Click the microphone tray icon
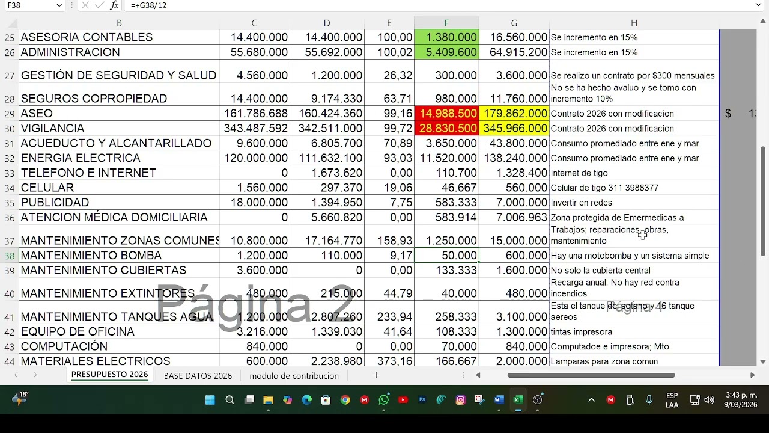This screenshot has width=769, height=433. pos(649,400)
